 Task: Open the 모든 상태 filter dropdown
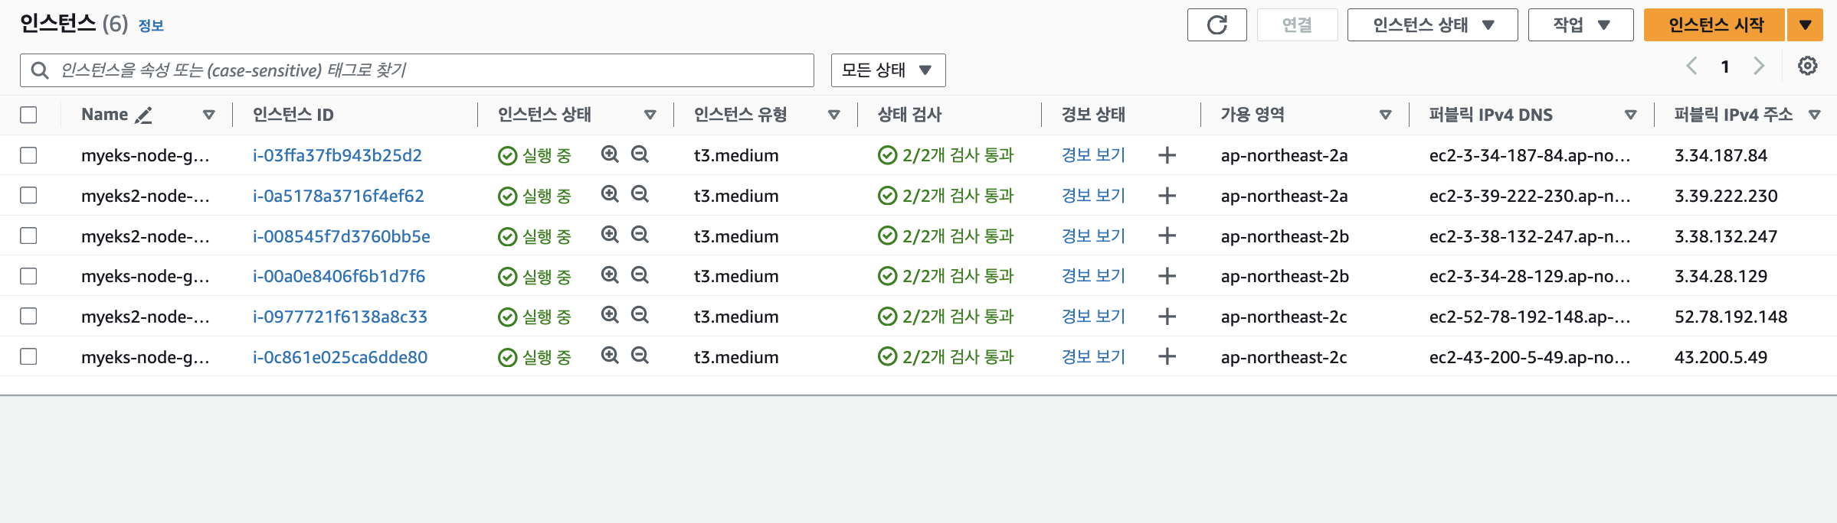(888, 70)
